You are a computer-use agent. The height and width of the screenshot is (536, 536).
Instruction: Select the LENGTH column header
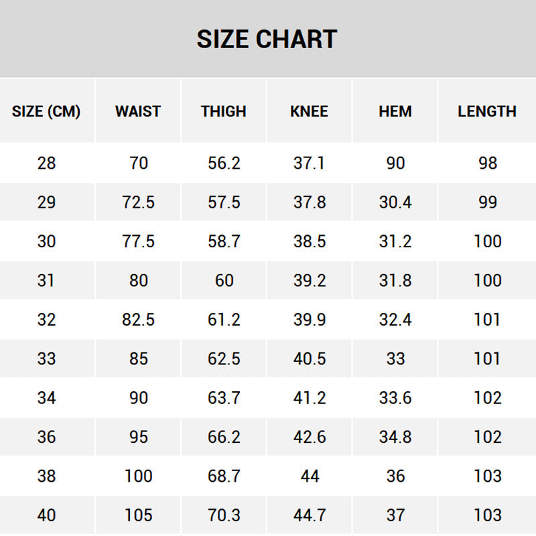pos(487,111)
